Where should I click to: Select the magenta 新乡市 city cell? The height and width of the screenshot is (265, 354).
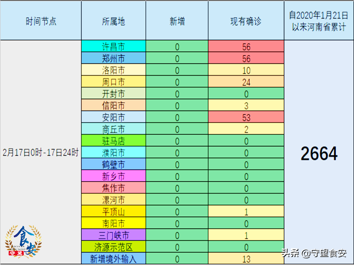click(113, 176)
